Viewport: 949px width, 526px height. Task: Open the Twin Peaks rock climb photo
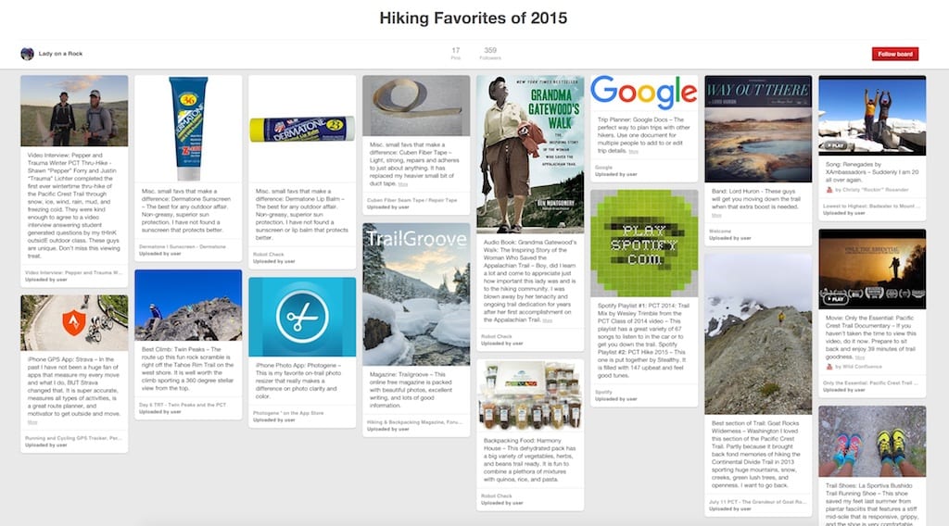[x=188, y=306]
